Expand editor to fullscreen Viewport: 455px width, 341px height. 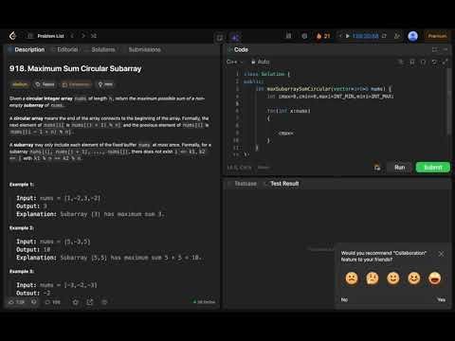coord(446,62)
